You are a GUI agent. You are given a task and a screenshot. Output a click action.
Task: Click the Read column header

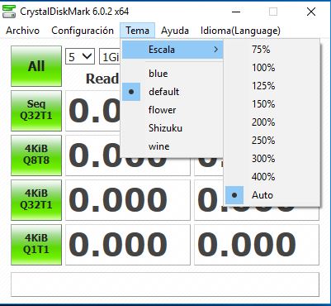click(x=102, y=79)
